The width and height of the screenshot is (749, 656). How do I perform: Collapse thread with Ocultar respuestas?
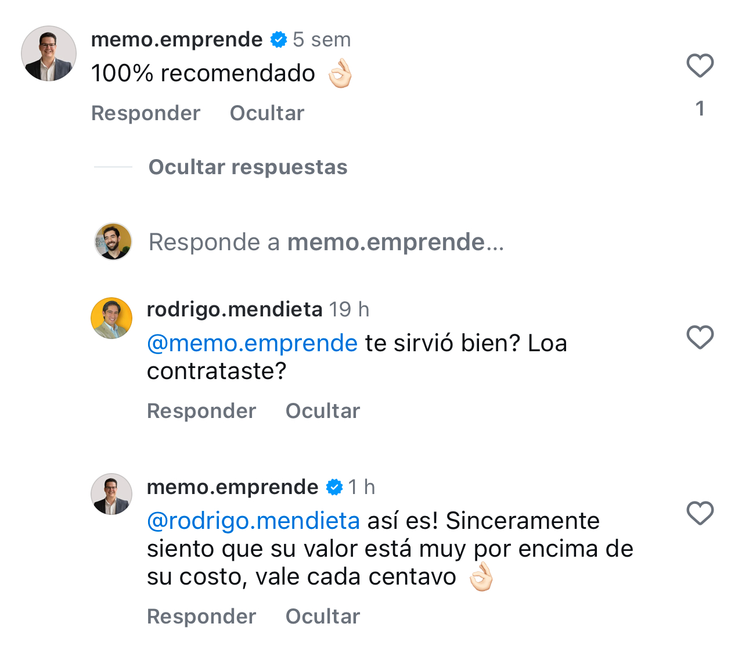pyautogui.click(x=248, y=167)
